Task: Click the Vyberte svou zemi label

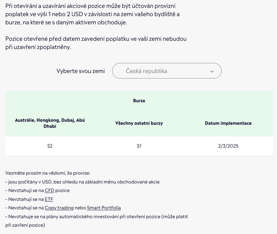Action: 81,71
